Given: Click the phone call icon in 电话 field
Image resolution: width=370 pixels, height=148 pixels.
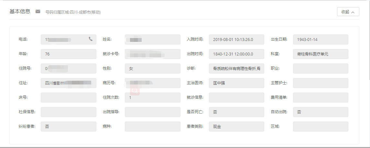Looking at the screenshot, I should pos(91,39).
